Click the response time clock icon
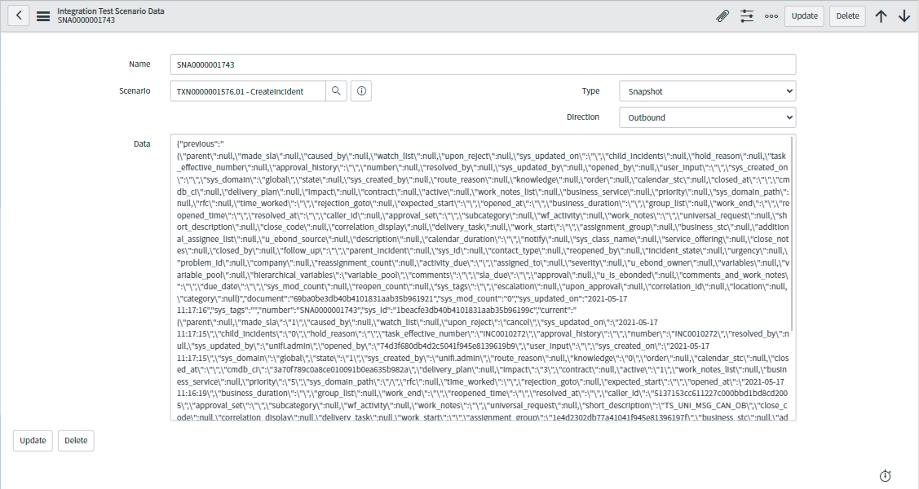 tap(885, 476)
